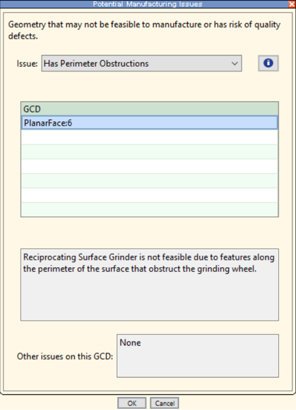Screen dimensions: 296x410
Task: Click the Geometry may not be feasible text
Action: click(144, 30)
